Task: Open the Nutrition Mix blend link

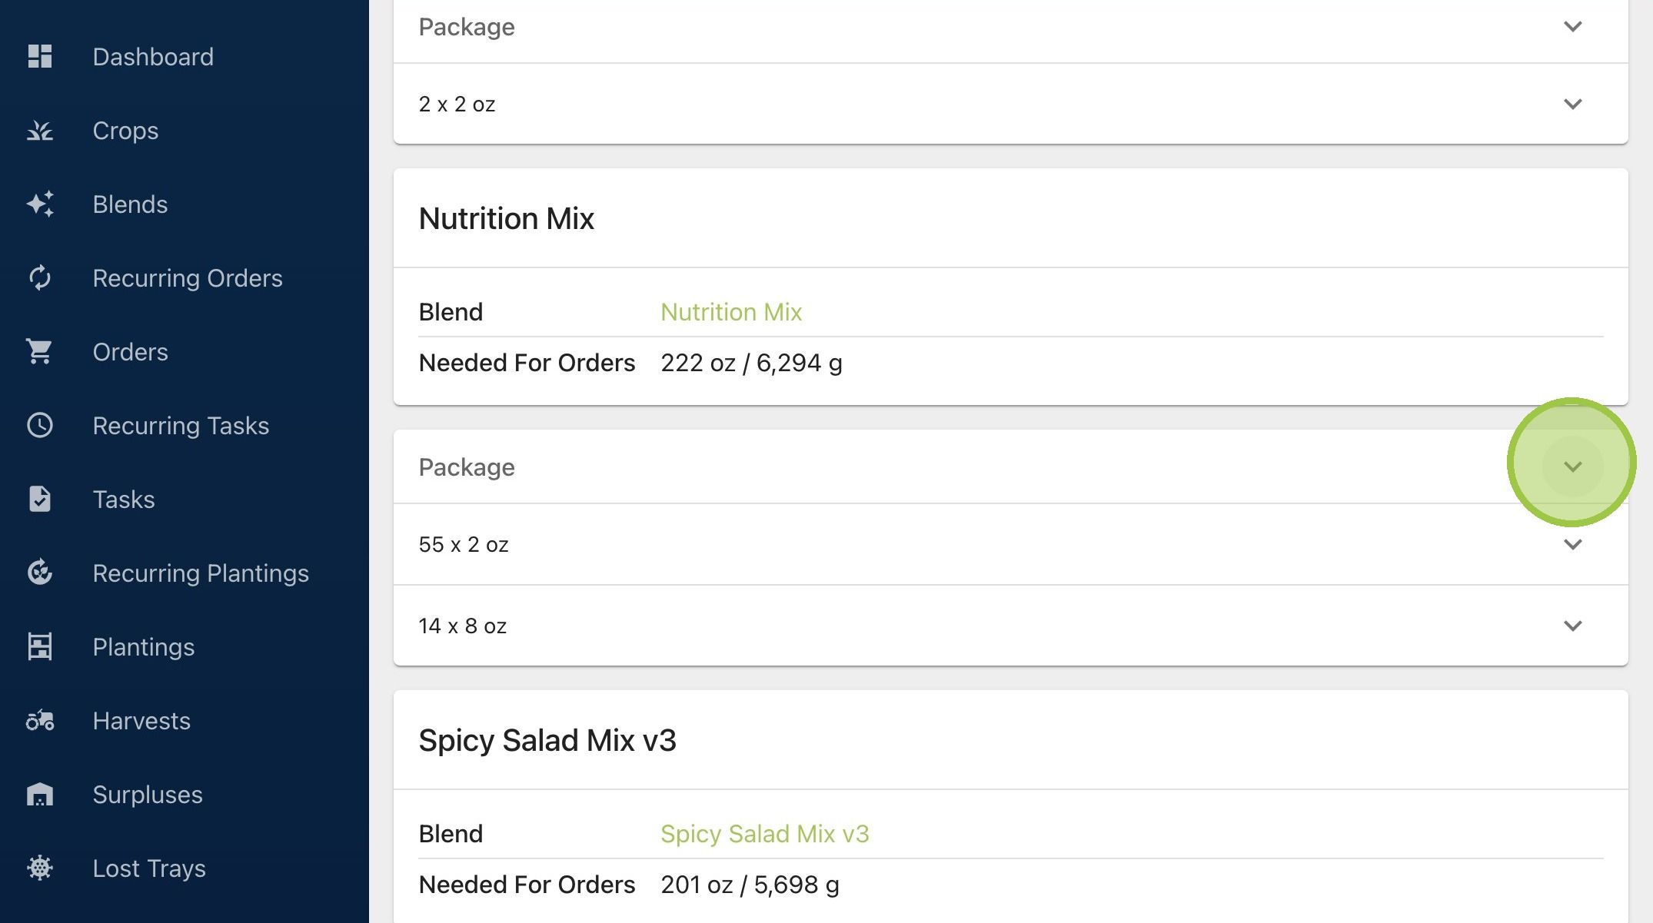Action: tap(731, 311)
